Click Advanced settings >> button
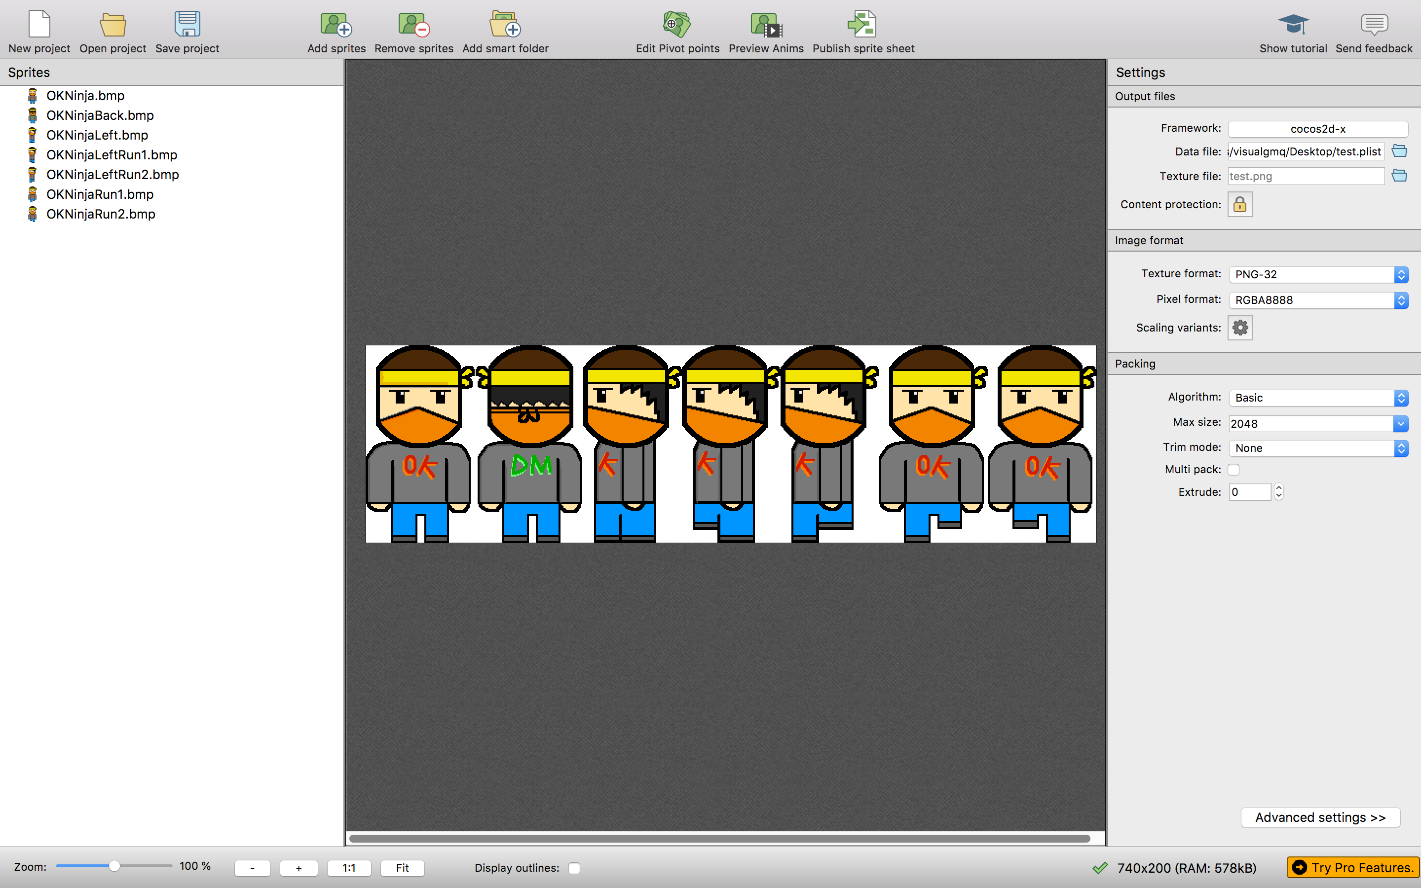Screen dimensions: 1421x888 [x=1320, y=817]
